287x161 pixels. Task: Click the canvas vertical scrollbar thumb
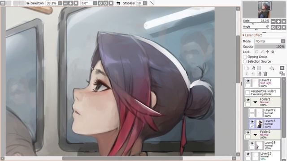click(238, 59)
